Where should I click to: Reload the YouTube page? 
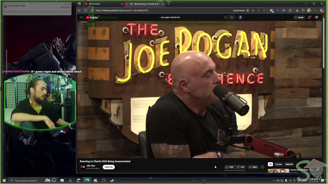(x=86, y=10)
